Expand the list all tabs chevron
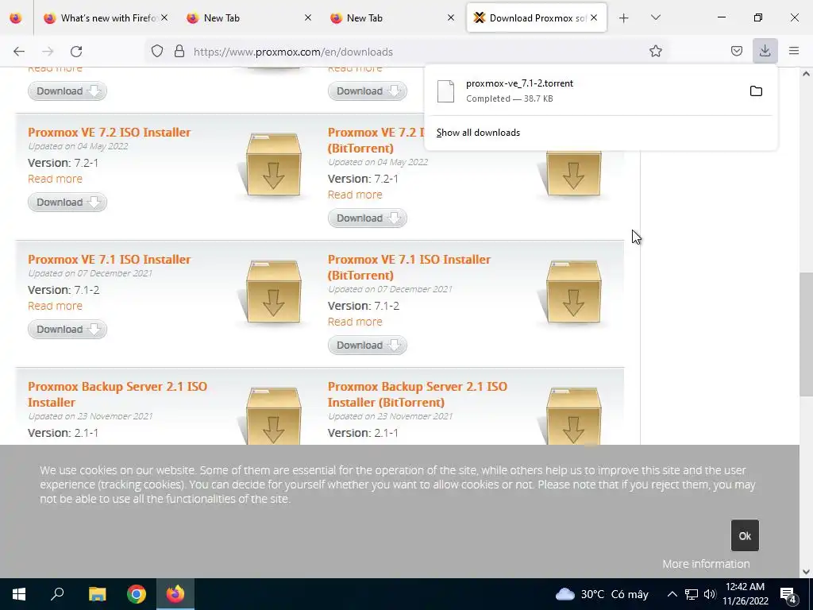 (655, 18)
